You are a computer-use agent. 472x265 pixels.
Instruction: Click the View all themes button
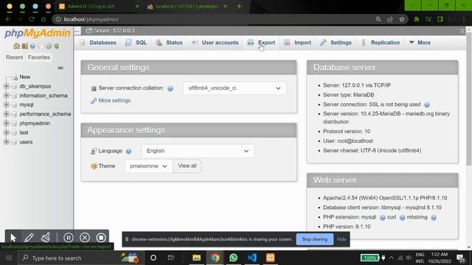pos(187,166)
